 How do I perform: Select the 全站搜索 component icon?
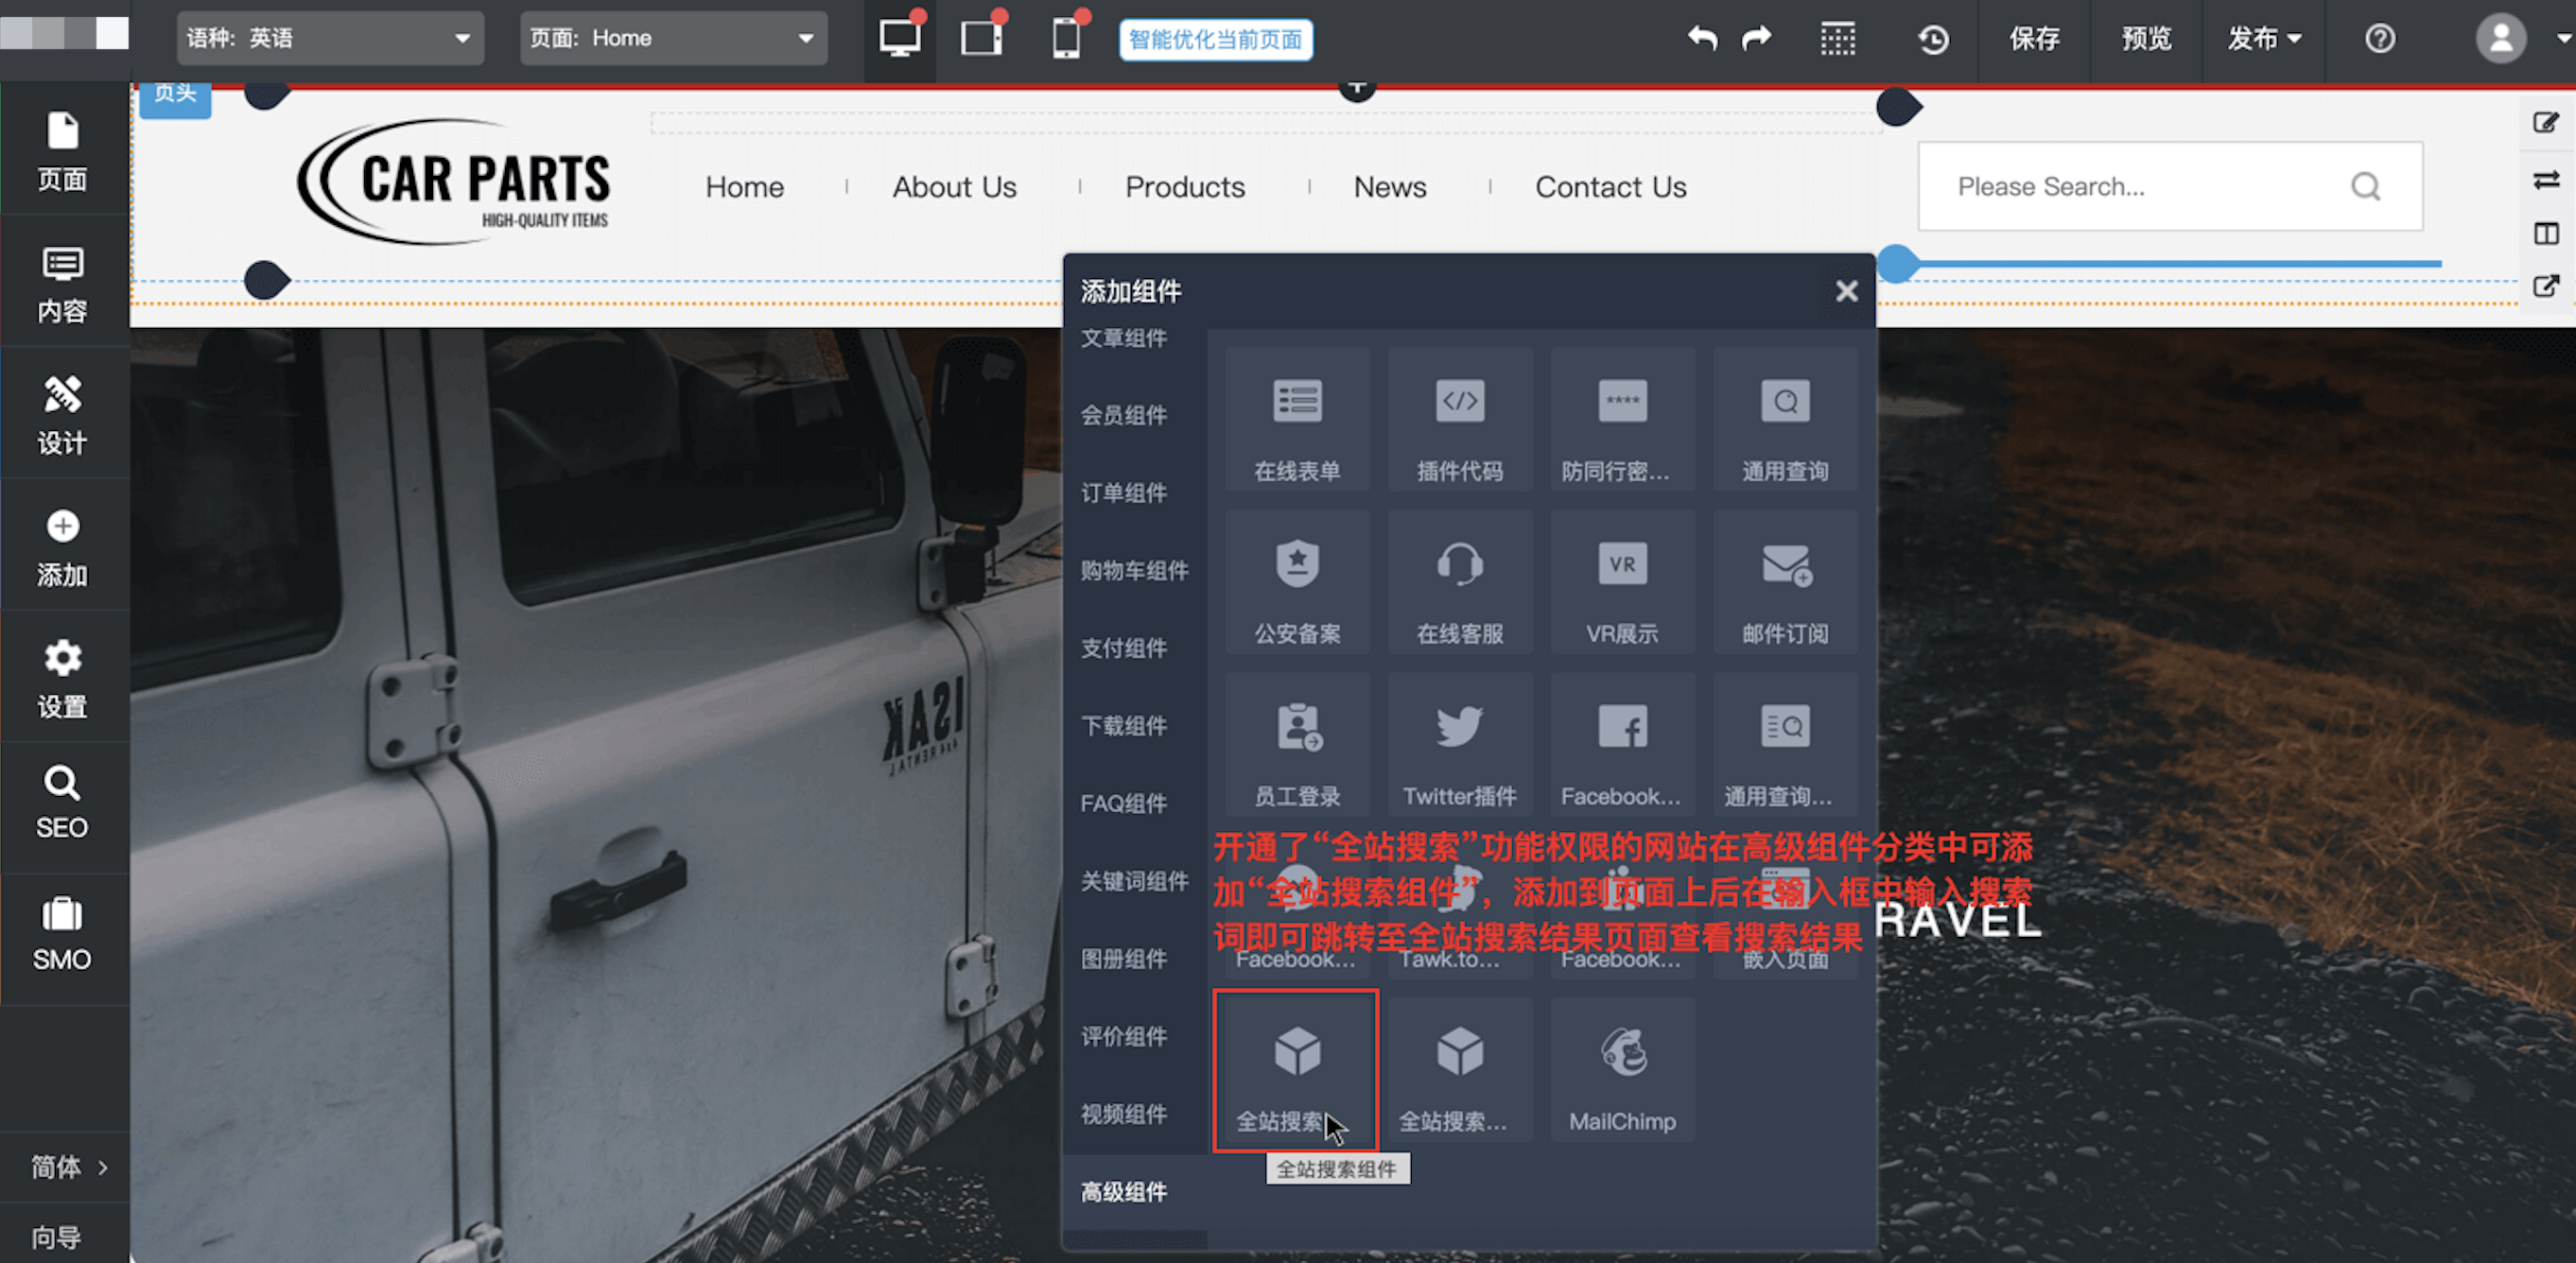pos(1296,1070)
